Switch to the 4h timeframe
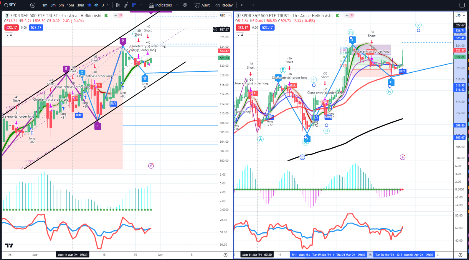This screenshot has width=469, height=260. [96, 5]
